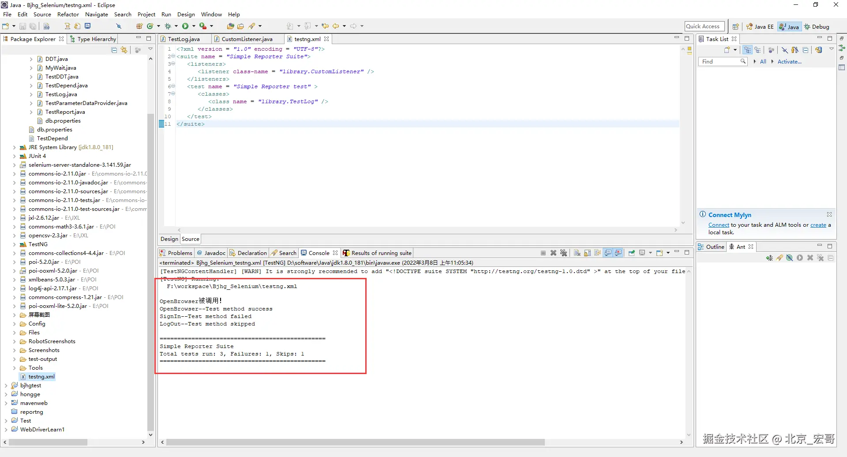The image size is (847, 457).
Task: Expand the Screenshots folder
Action: (15, 350)
